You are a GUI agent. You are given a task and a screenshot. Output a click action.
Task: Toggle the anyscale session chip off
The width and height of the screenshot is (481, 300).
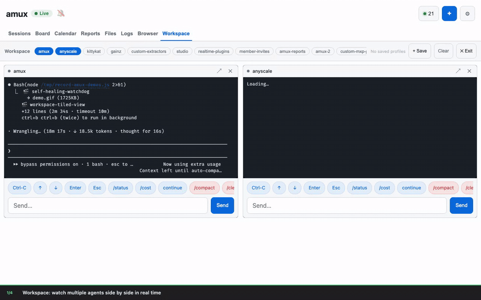tap(68, 51)
